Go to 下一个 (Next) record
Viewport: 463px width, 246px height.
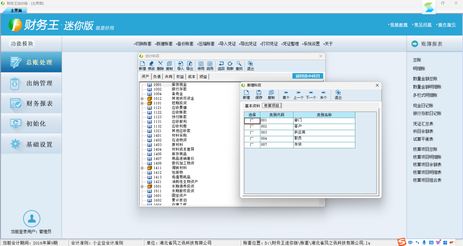click(x=311, y=94)
